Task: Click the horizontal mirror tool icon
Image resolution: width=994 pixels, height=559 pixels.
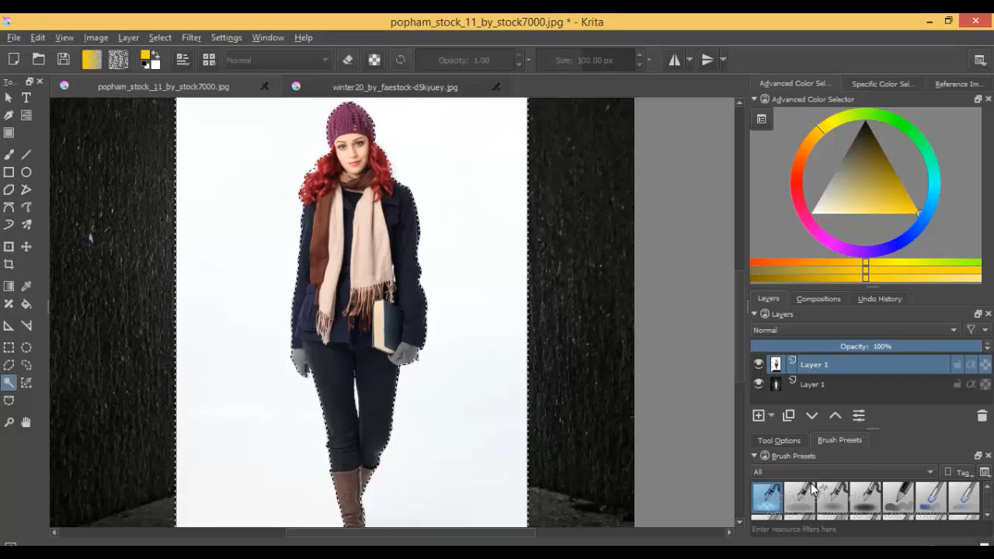Action: point(674,60)
